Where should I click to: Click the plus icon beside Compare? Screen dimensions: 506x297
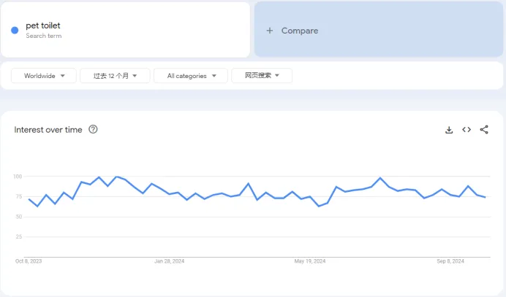click(270, 31)
